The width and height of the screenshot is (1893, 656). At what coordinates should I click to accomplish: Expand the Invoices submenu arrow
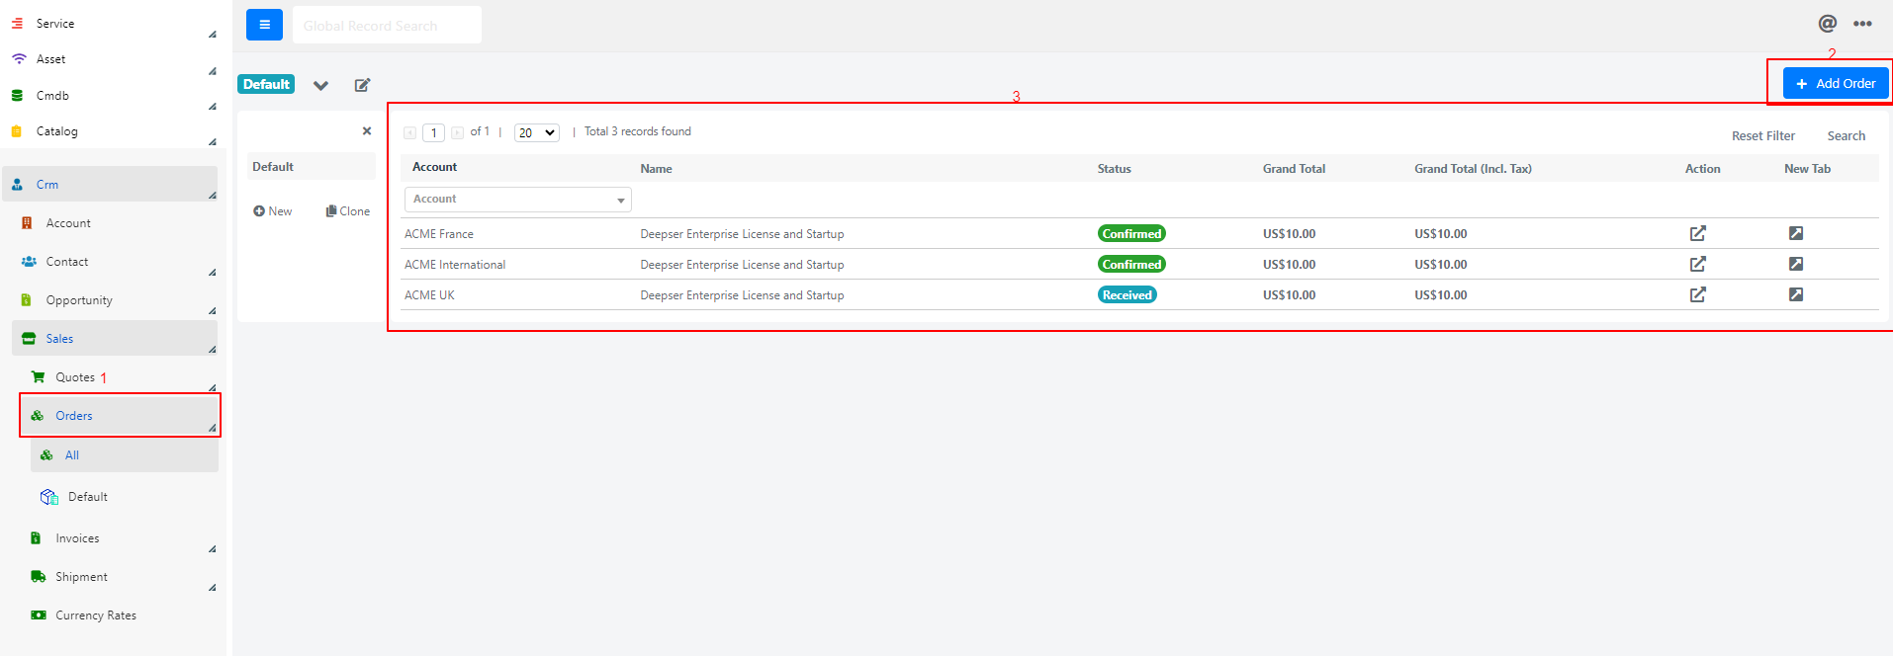212,549
